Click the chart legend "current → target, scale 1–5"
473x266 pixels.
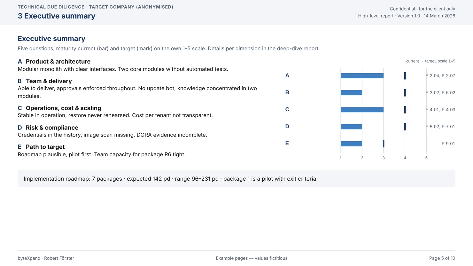(430, 61)
